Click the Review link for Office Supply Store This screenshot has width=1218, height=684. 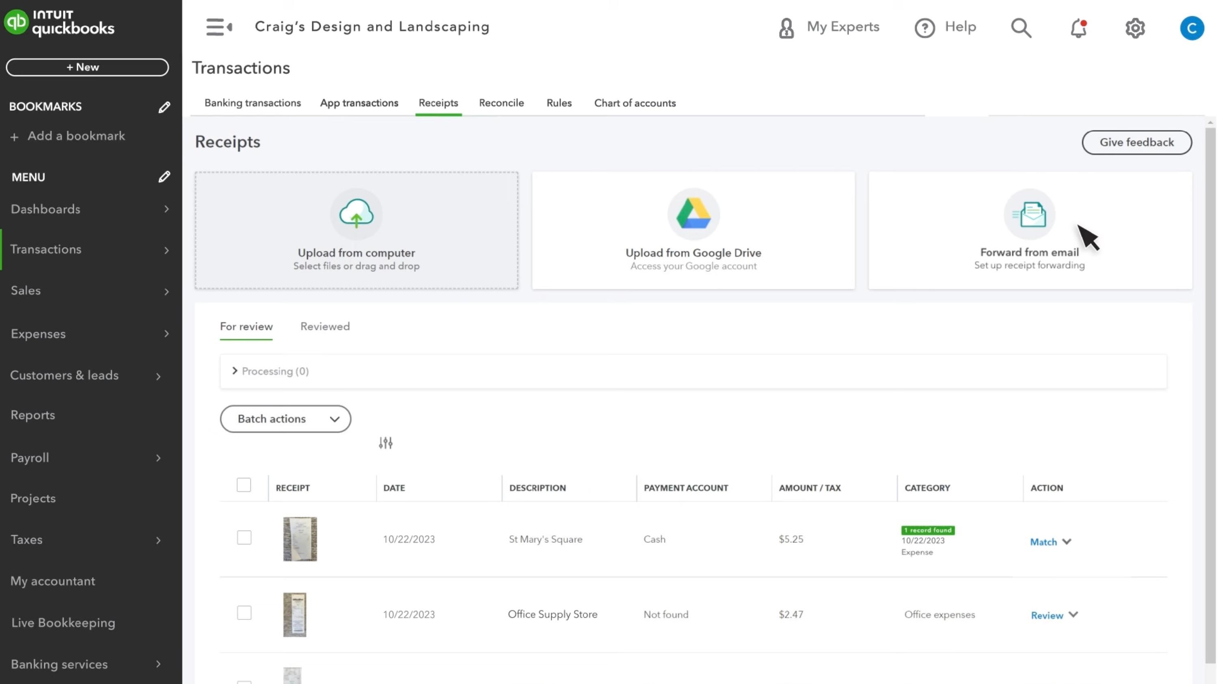coord(1047,615)
